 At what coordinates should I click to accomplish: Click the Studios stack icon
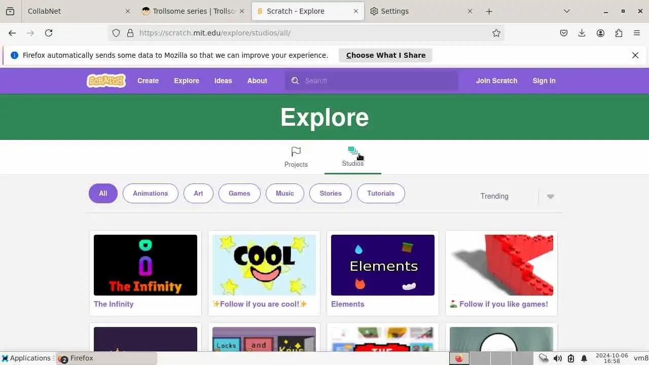(353, 151)
